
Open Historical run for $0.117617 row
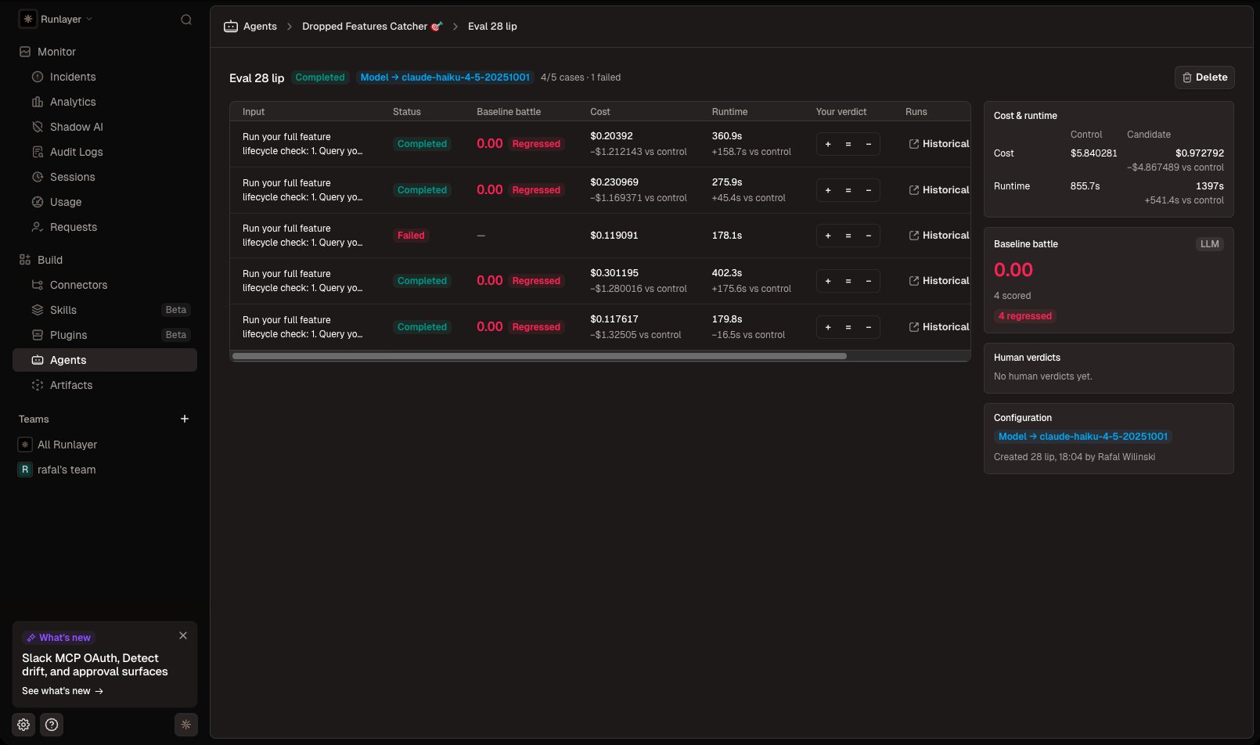[x=939, y=327]
